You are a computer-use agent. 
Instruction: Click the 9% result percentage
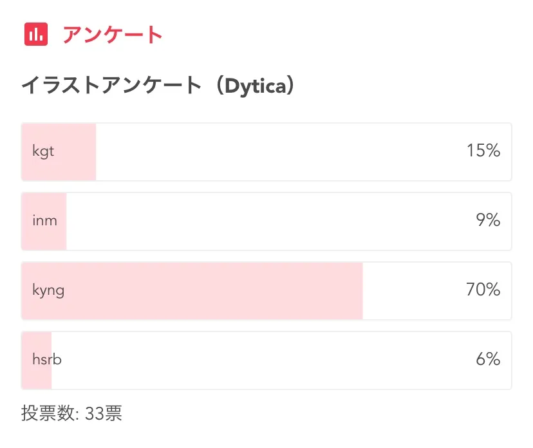click(488, 221)
